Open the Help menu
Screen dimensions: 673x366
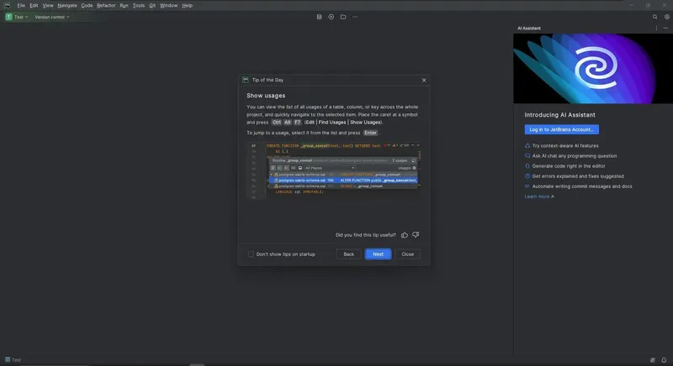187,6
